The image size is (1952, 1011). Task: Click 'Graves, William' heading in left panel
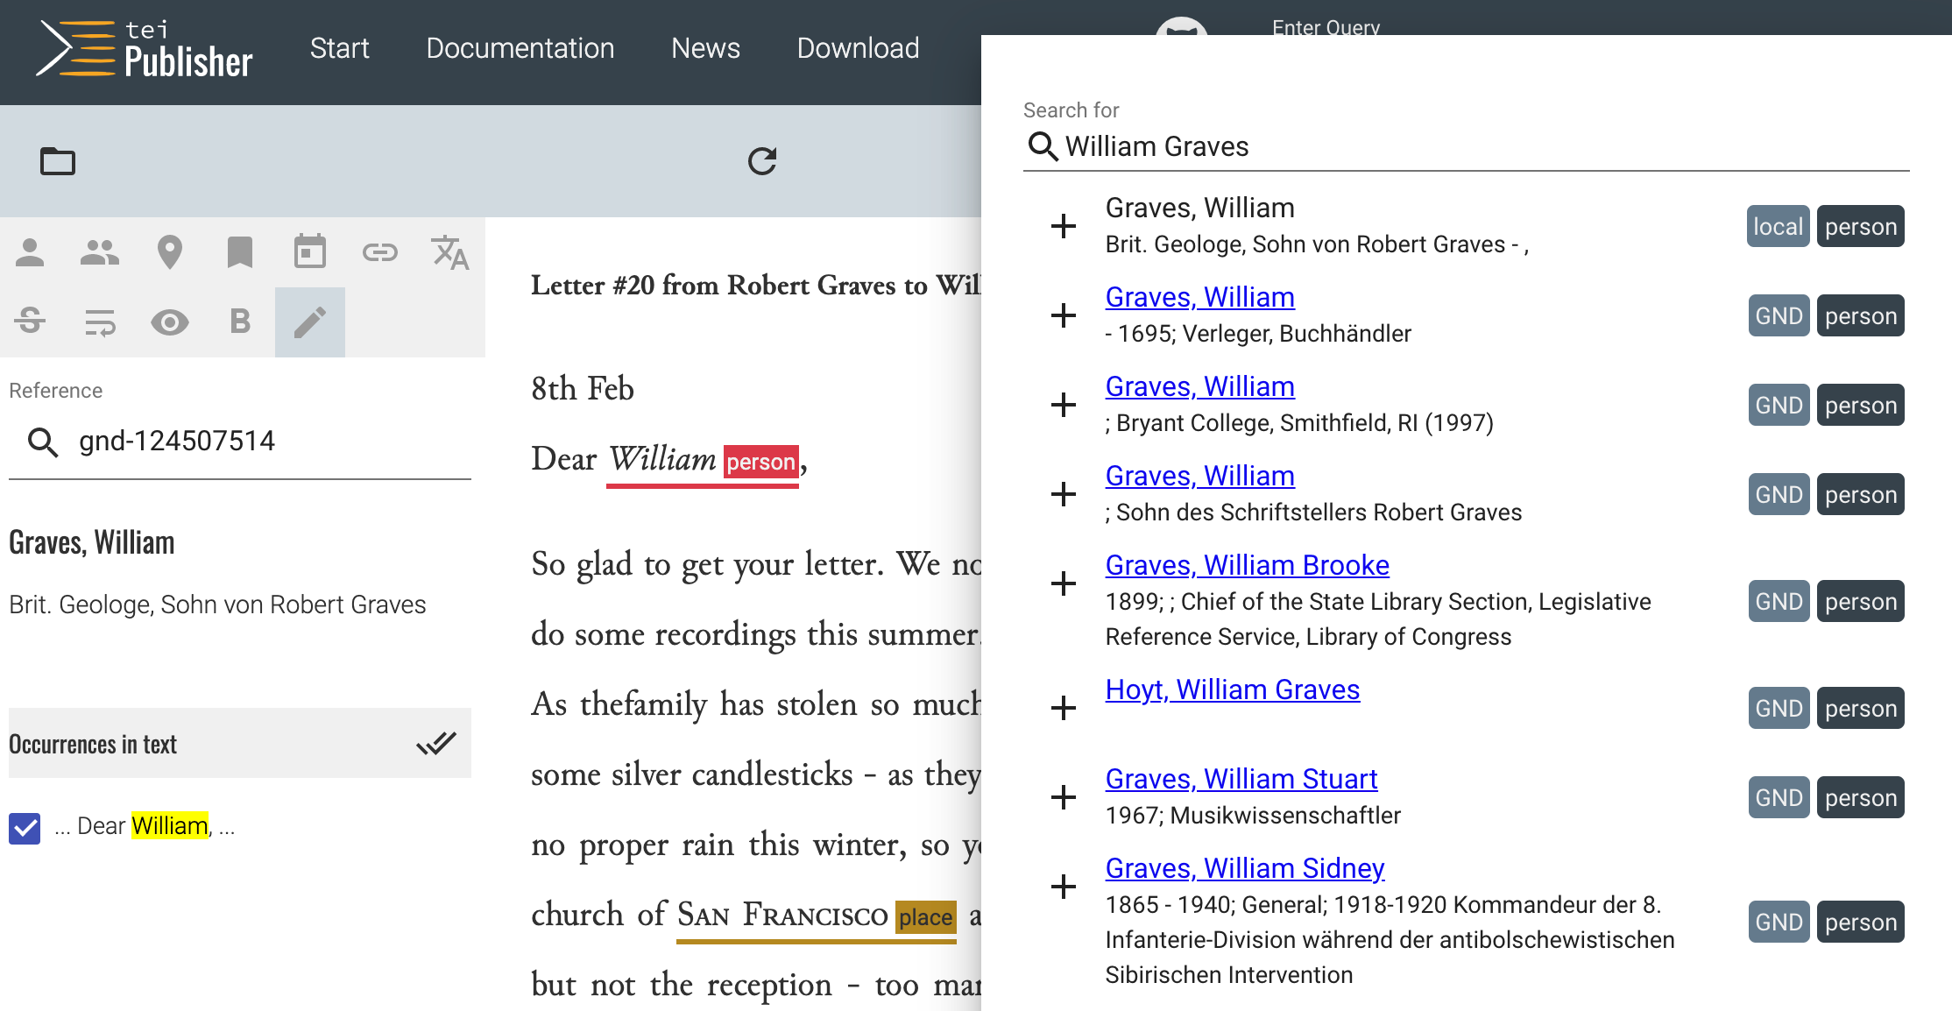[x=91, y=542]
